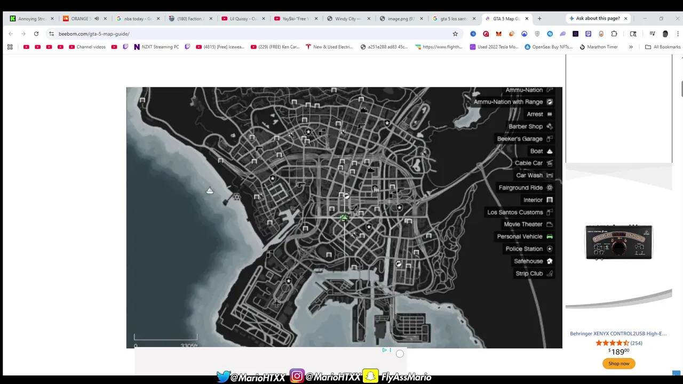This screenshot has width=683, height=384.
Task: Open the All Bookmarks folder
Action: (x=663, y=47)
